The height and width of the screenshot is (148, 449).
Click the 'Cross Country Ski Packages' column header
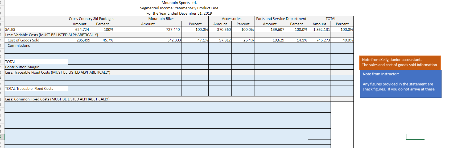click(x=91, y=19)
